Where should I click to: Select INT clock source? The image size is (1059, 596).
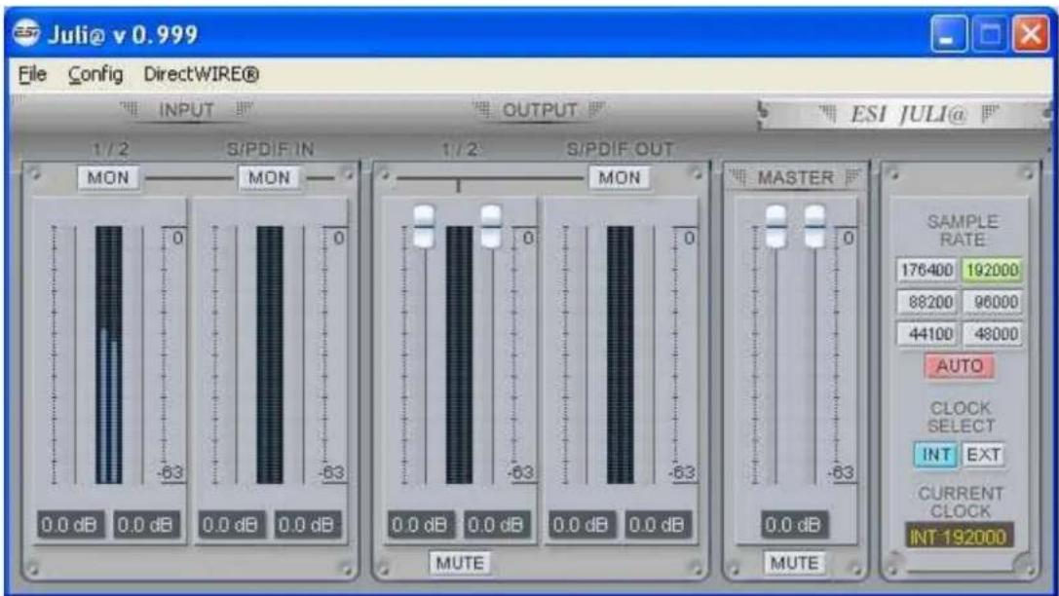coord(936,455)
